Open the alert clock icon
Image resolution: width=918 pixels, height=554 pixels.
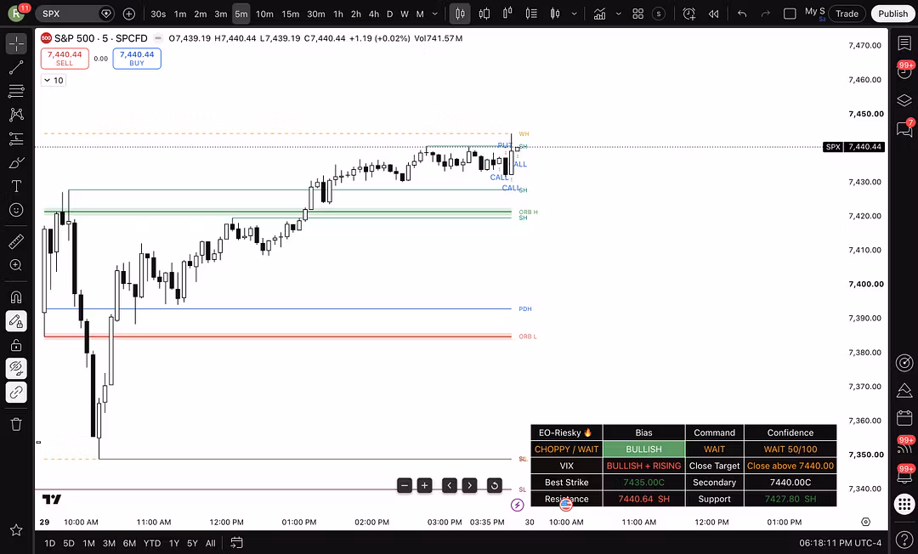pos(689,14)
